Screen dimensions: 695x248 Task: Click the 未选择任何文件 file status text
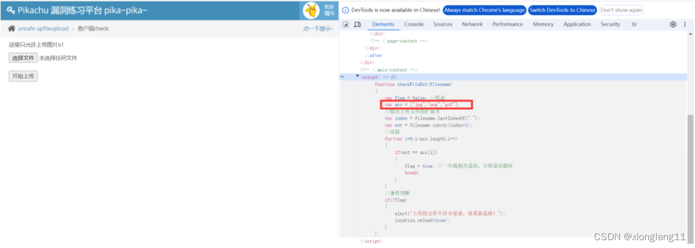pos(58,58)
